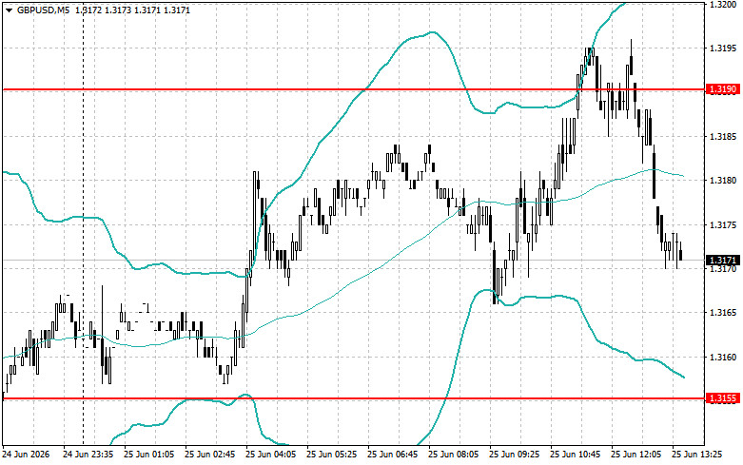Click the 25 Jun 13:25 time label
The height and width of the screenshot is (465, 743).
coord(697,455)
